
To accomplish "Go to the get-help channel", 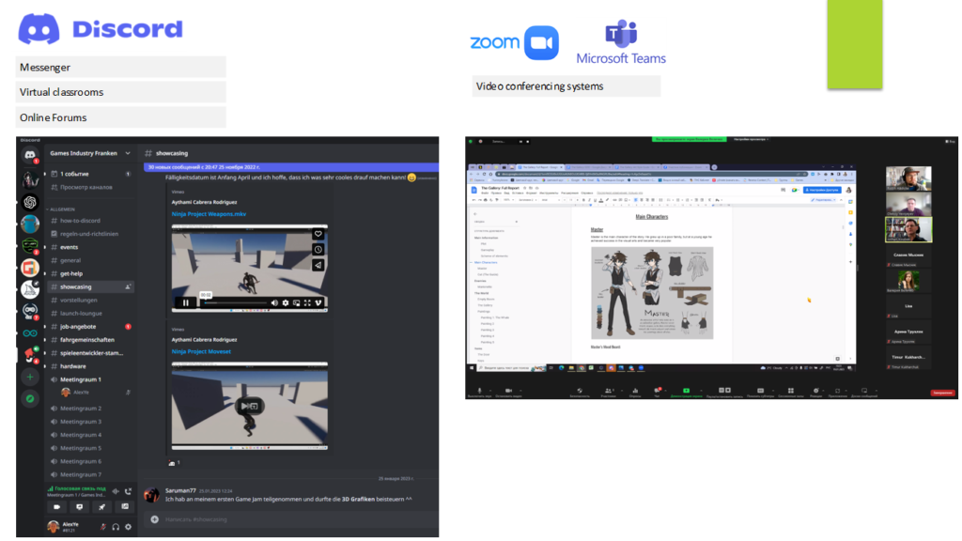I will [90, 273].
